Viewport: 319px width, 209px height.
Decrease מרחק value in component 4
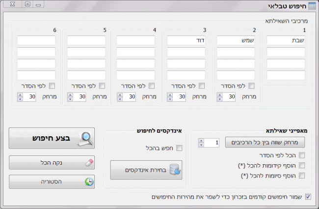tap(120, 99)
